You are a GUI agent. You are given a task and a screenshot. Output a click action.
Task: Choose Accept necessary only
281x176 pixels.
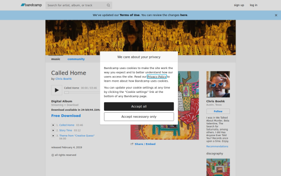click(x=139, y=117)
